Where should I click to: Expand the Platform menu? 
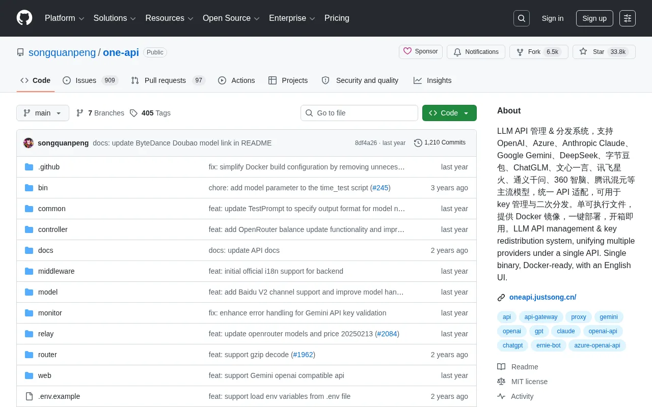tap(64, 18)
